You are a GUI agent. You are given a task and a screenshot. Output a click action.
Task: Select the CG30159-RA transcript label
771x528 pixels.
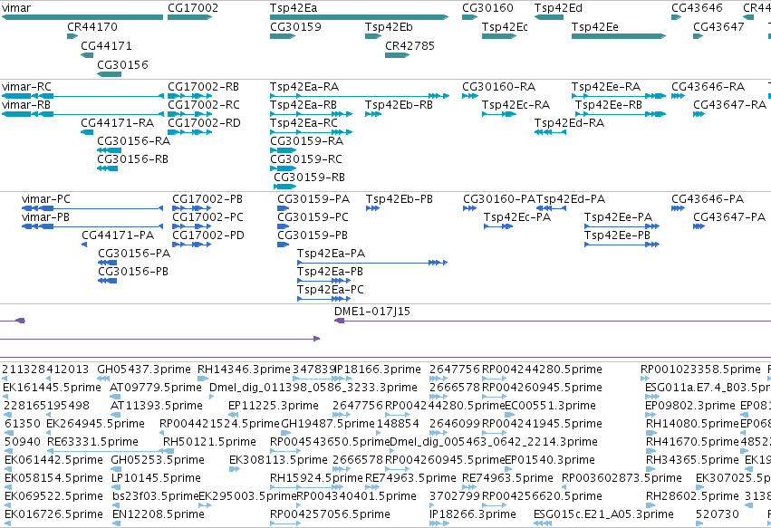307,141
